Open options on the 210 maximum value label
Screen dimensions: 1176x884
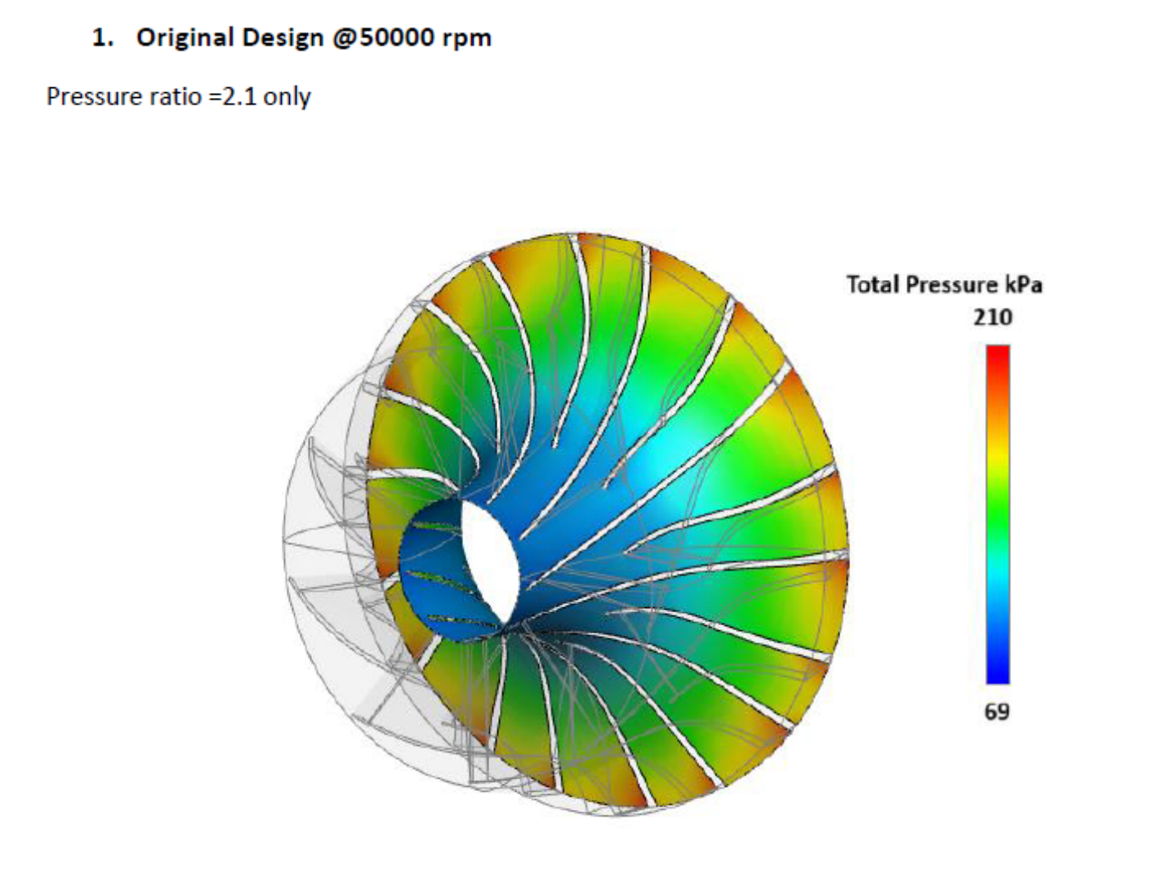(993, 318)
